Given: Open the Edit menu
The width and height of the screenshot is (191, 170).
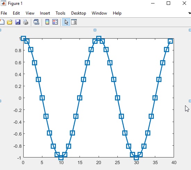Looking at the screenshot, I should (16, 13).
